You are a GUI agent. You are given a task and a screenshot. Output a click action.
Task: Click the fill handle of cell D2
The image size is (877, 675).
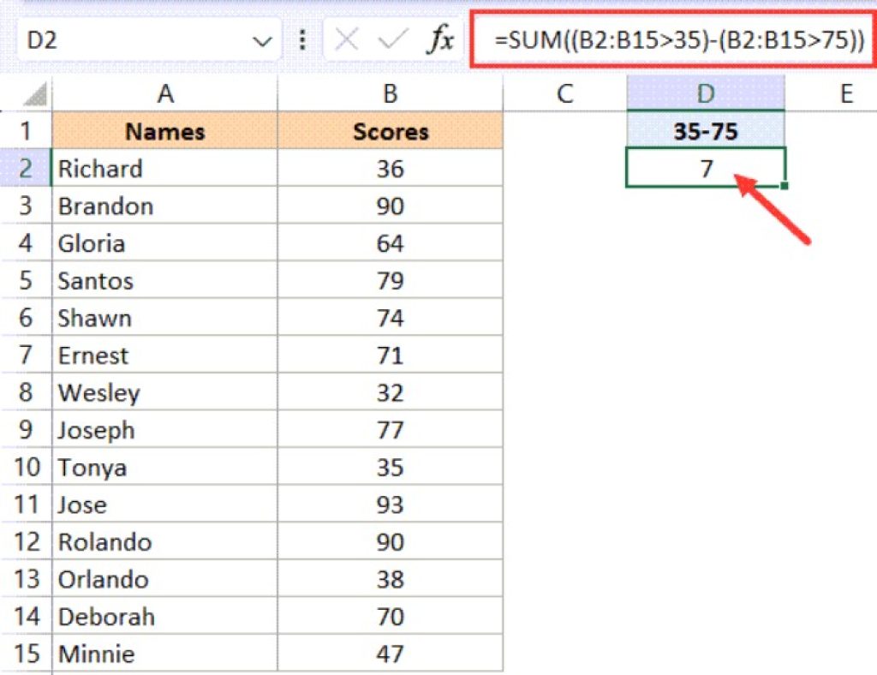(784, 185)
